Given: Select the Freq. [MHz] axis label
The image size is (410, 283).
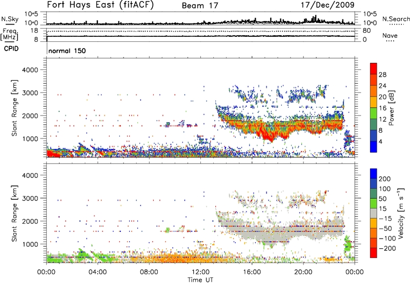Looking at the screenshot, I should [x=9, y=35].
